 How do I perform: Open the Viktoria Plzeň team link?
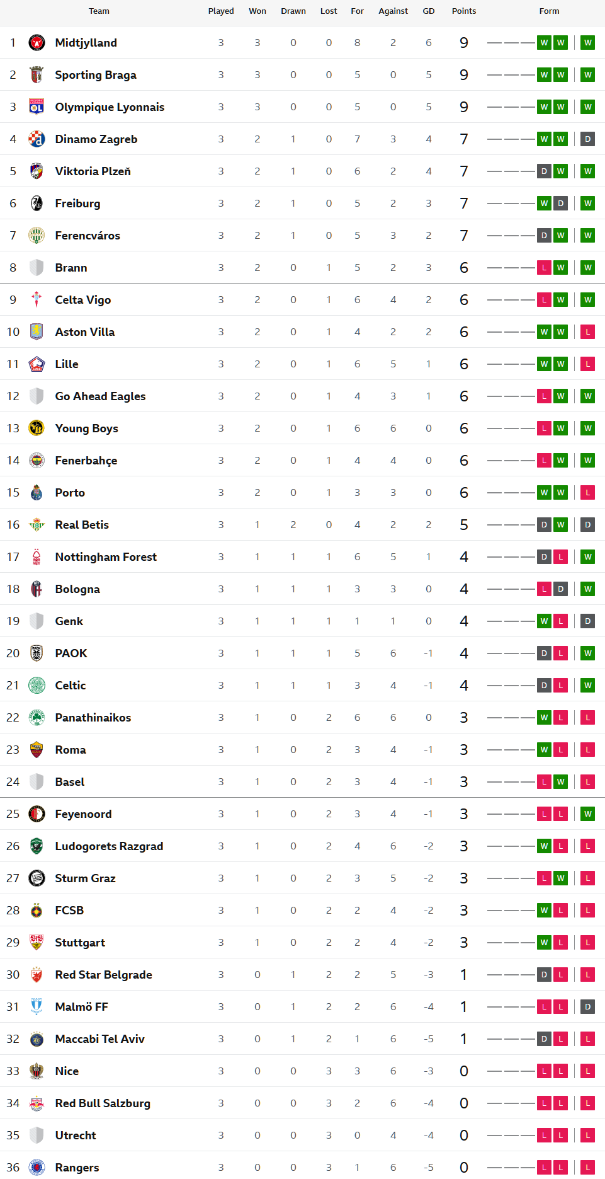pyautogui.click(x=93, y=171)
